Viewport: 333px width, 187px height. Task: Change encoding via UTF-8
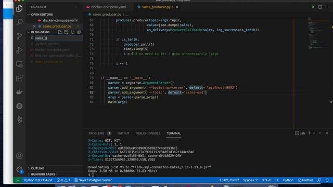(x=266, y=180)
